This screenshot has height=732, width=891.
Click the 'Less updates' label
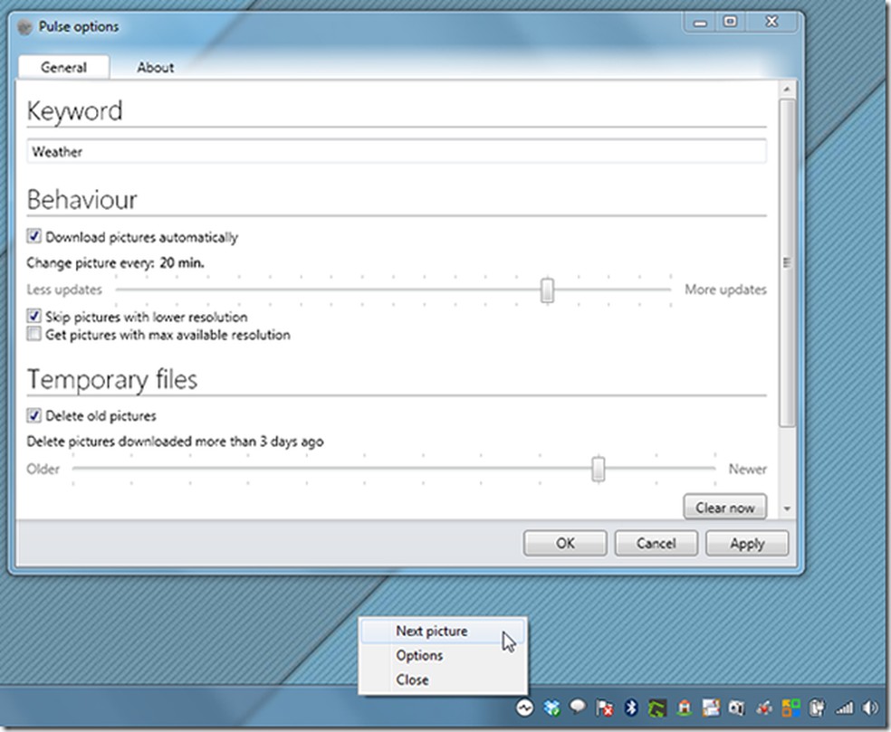[64, 290]
